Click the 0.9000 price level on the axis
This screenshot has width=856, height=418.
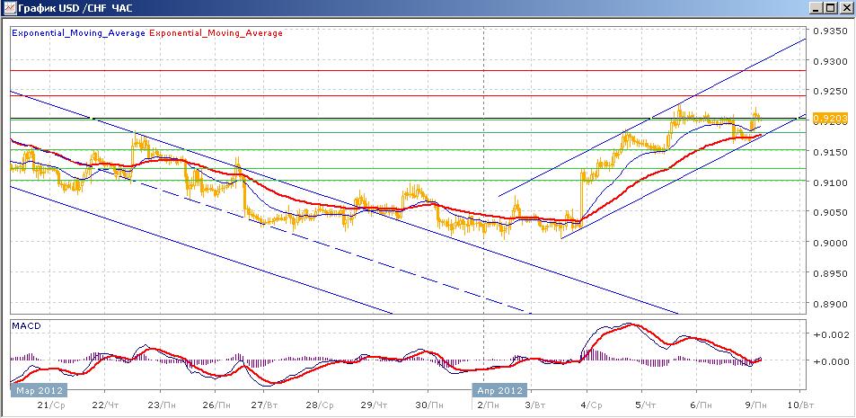(x=831, y=243)
